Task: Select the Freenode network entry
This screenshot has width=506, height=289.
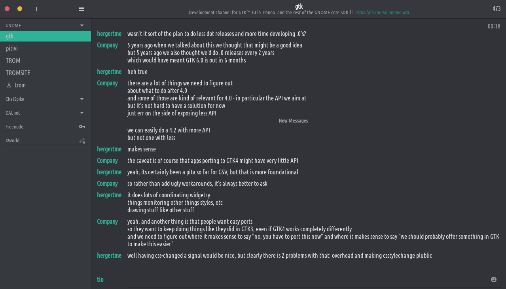Action: pyautogui.click(x=15, y=127)
